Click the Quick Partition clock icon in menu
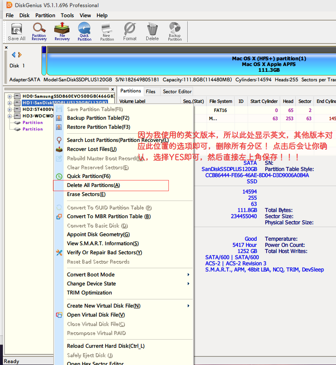The height and width of the screenshot is (365, 336). pyautogui.click(x=59, y=176)
